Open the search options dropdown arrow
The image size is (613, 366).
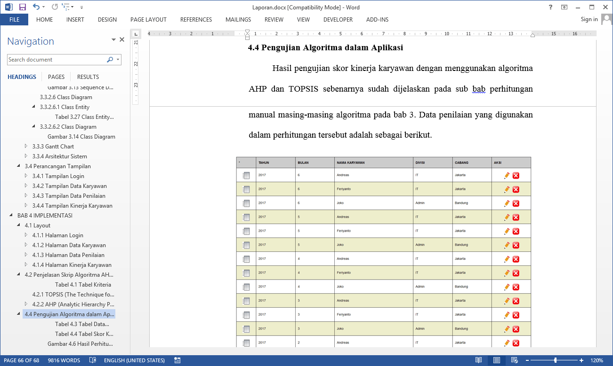(x=118, y=60)
